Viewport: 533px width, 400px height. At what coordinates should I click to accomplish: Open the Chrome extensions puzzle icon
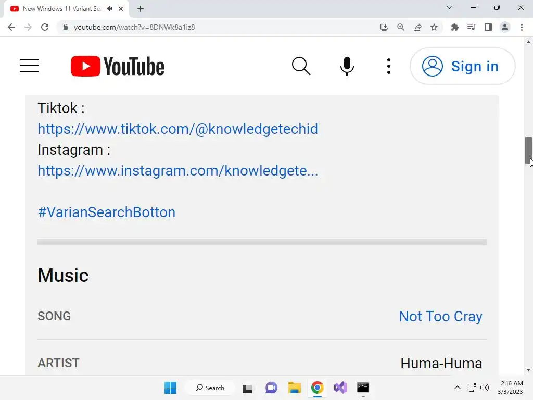(454, 27)
